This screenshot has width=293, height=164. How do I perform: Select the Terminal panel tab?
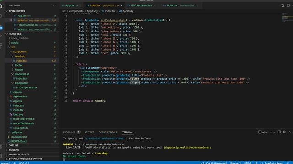pyautogui.click(x=128, y=132)
